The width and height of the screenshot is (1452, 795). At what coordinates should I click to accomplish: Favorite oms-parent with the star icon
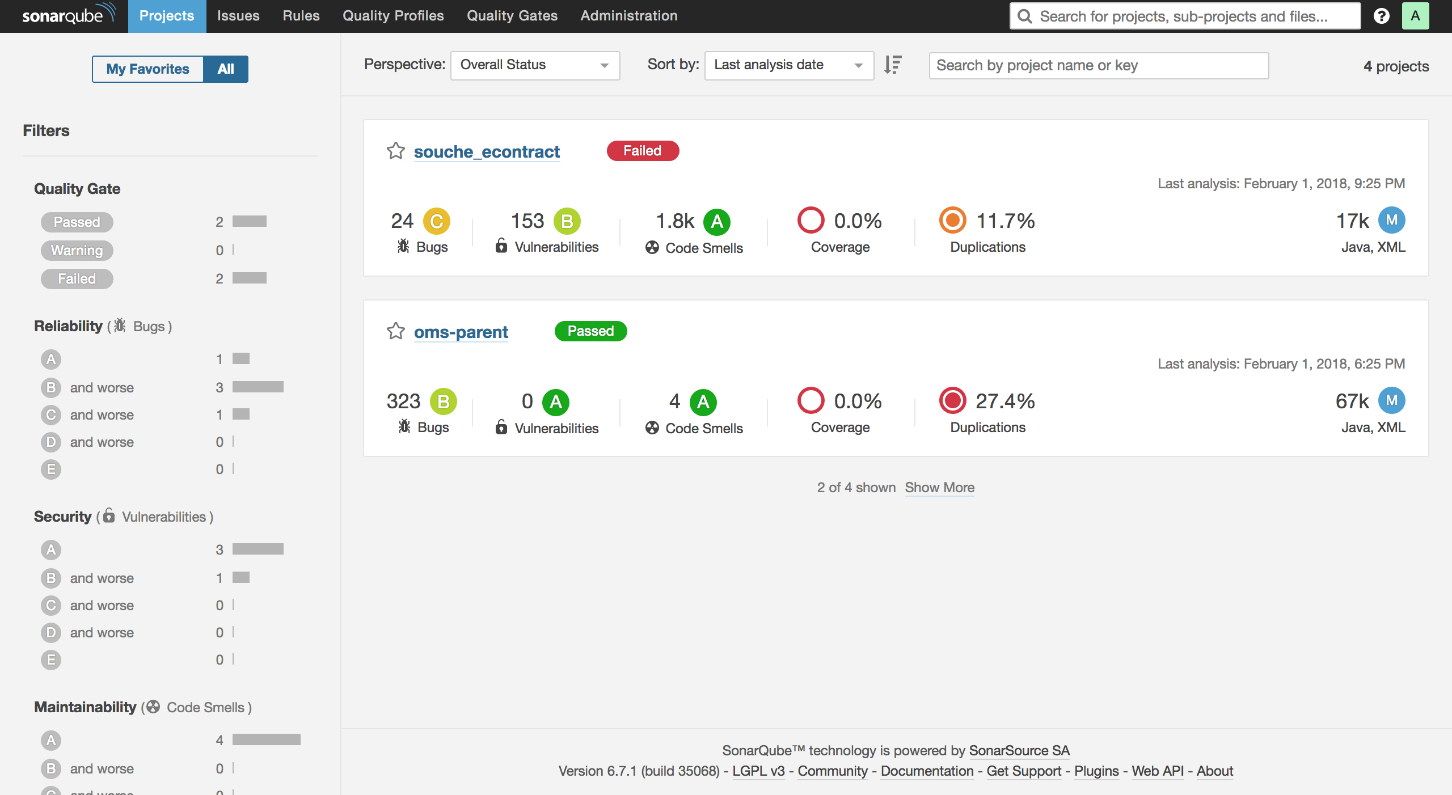pyautogui.click(x=396, y=331)
